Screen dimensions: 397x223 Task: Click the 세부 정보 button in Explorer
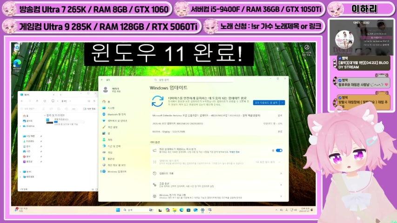pyautogui.click(x=89, y=109)
